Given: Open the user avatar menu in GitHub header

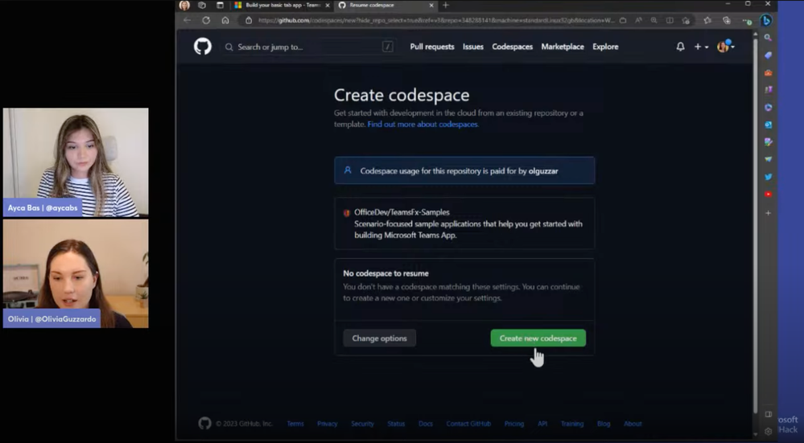Looking at the screenshot, I should tap(726, 46).
